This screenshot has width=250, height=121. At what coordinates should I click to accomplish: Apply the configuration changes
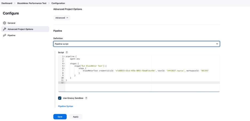(76, 117)
